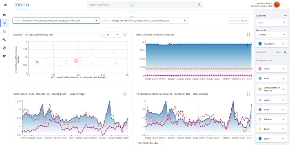Click the WEATHER_HOURLY_DATA label
Viewport: 290px width, 145px height.
click(261, 6)
